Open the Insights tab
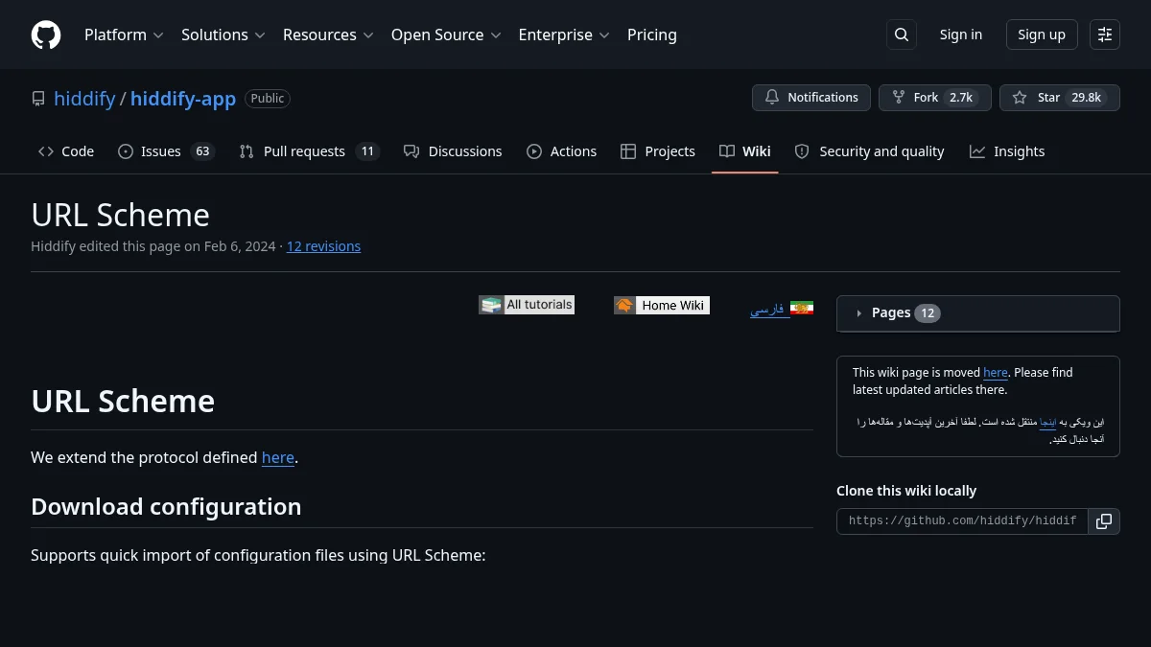Viewport: 1151px width, 647px height. (x=1007, y=151)
